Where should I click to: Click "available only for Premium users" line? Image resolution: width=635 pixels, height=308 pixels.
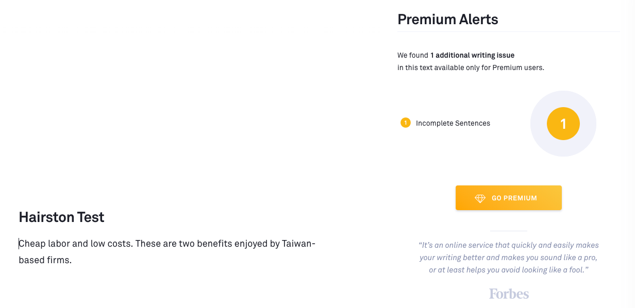click(x=471, y=67)
